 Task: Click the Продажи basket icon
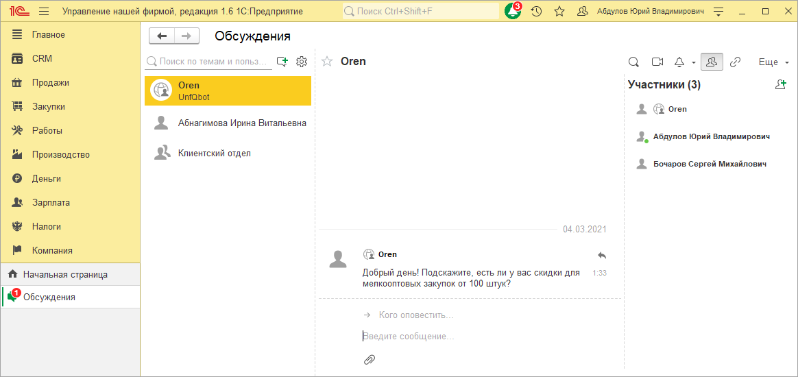click(x=17, y=82)
